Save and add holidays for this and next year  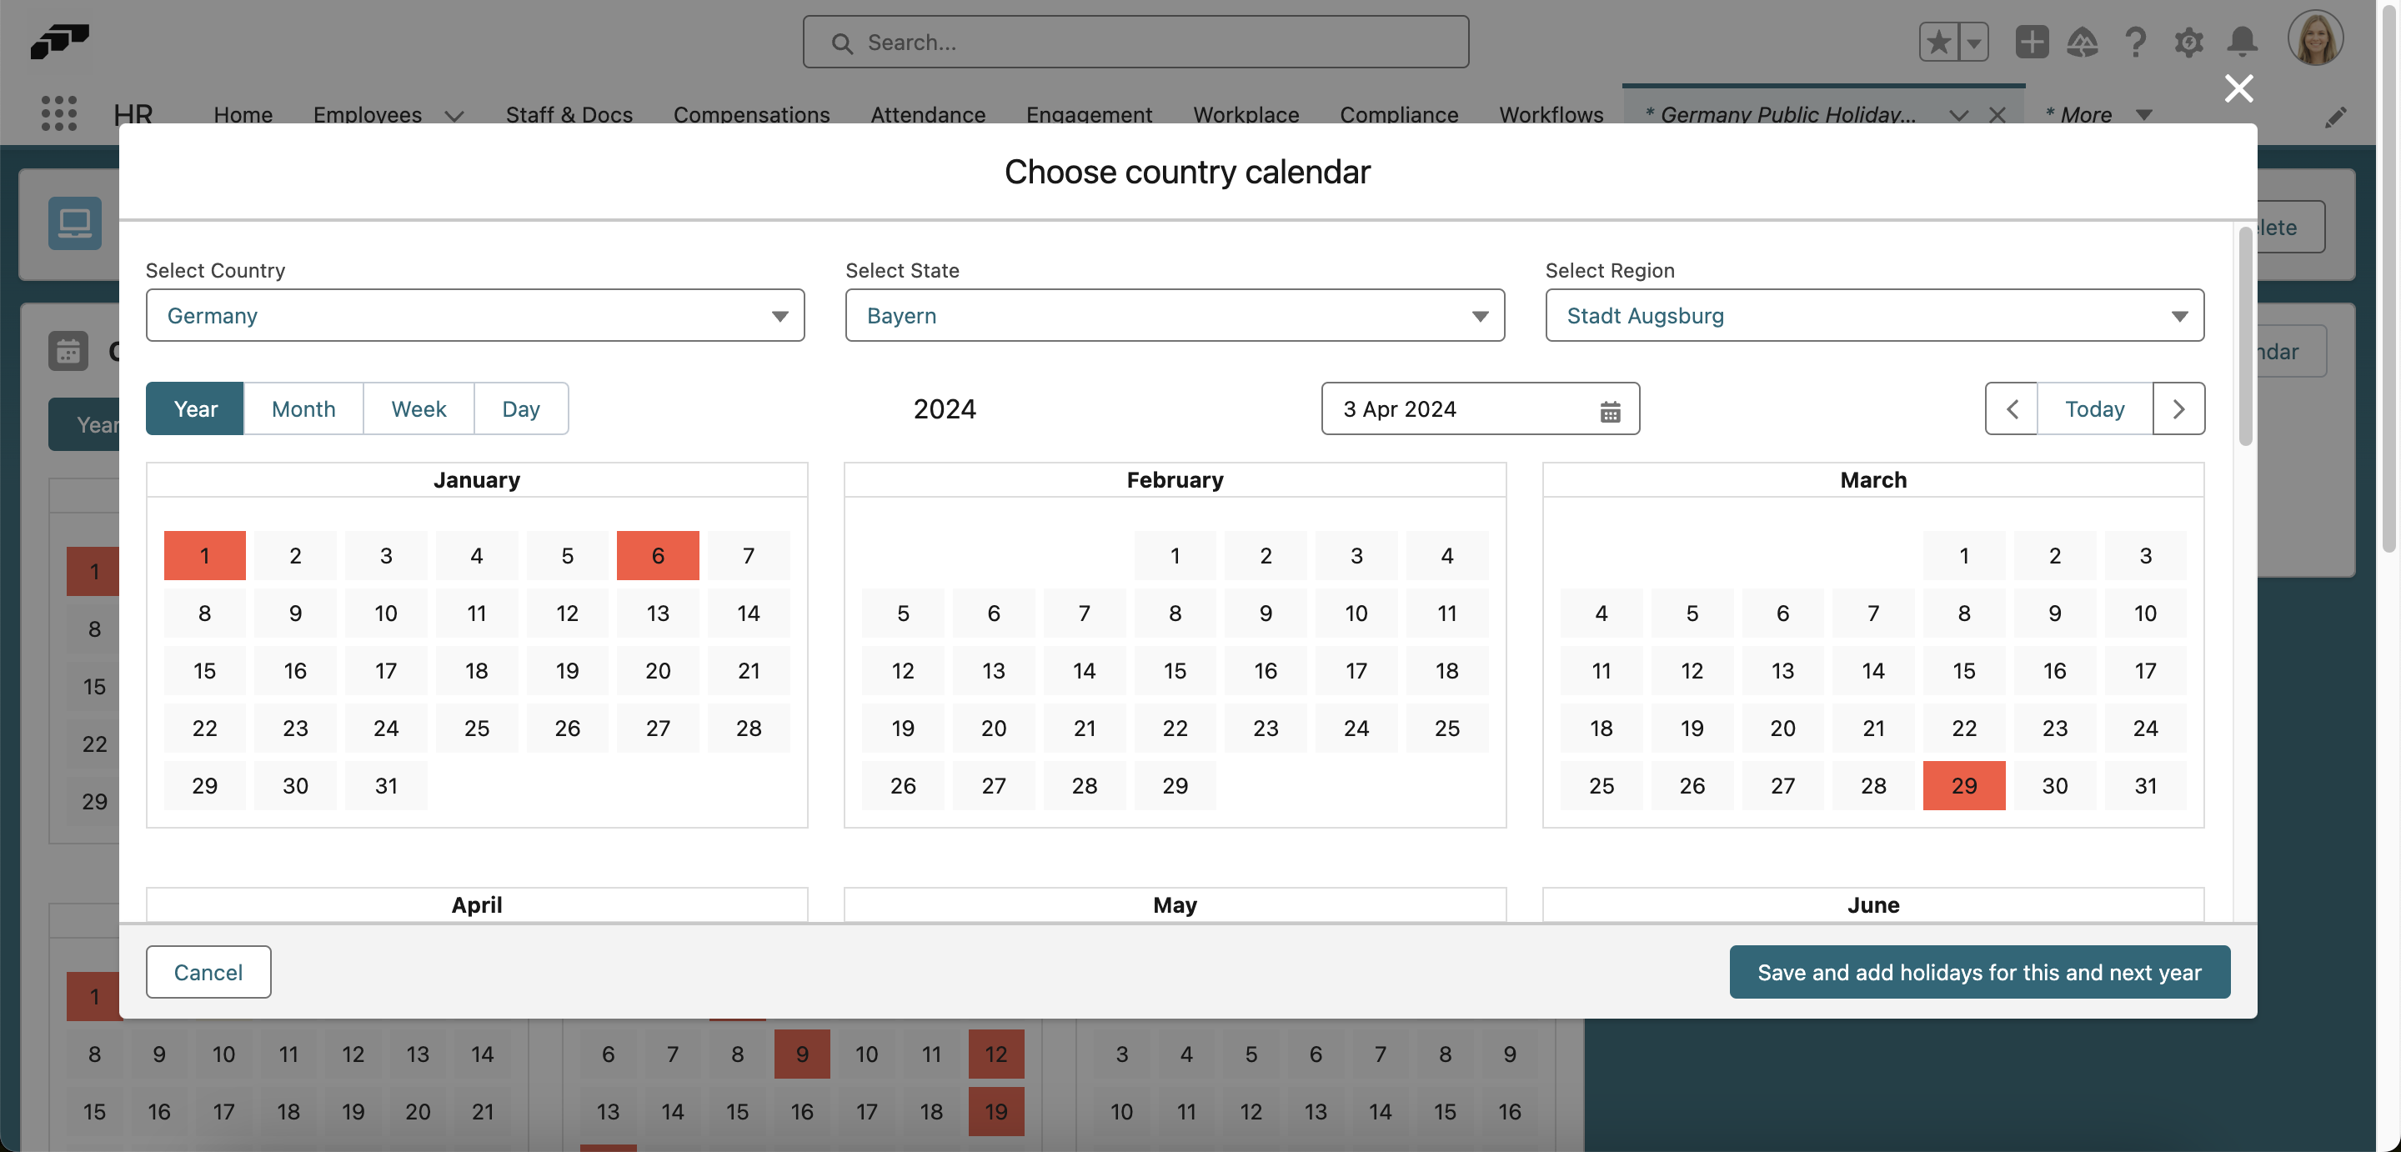(x=1979, y=971)
